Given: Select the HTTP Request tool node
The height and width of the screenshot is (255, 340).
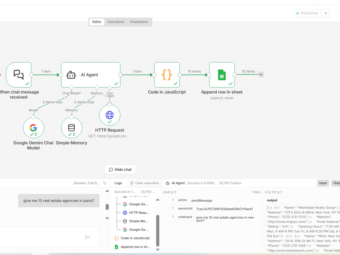Looking at the screenshot, I should [x=110, y=115].
